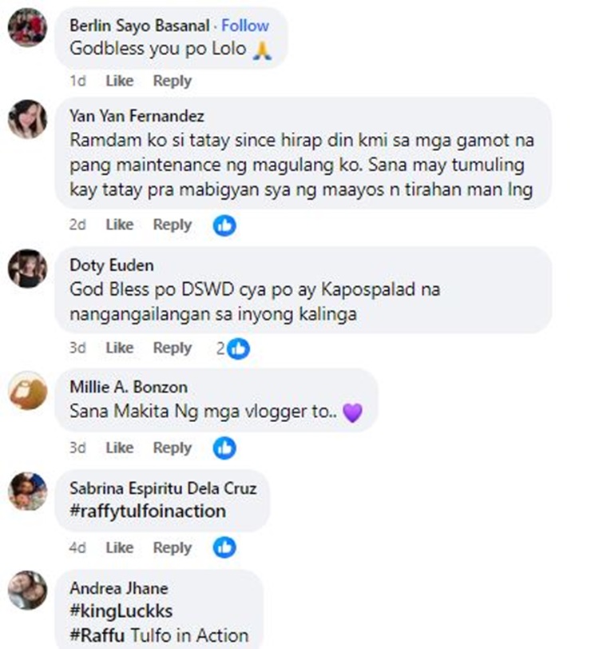The image size is (599, 649).
Task: Reply to Yan Yan Fernandez's comment
Action: tap(173, 225)
